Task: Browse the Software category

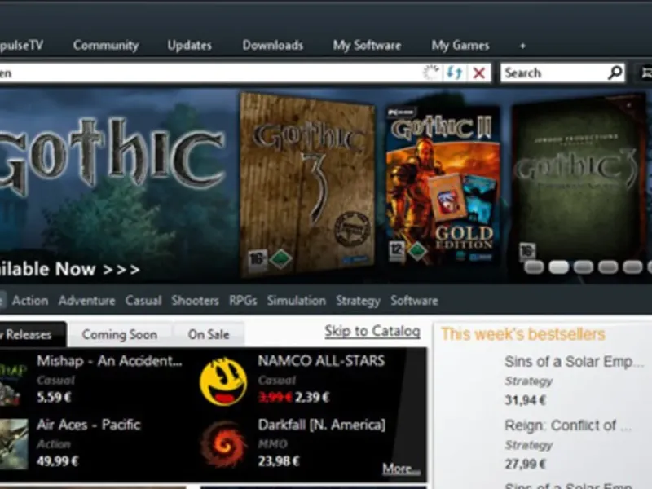Action: [414, 300]
